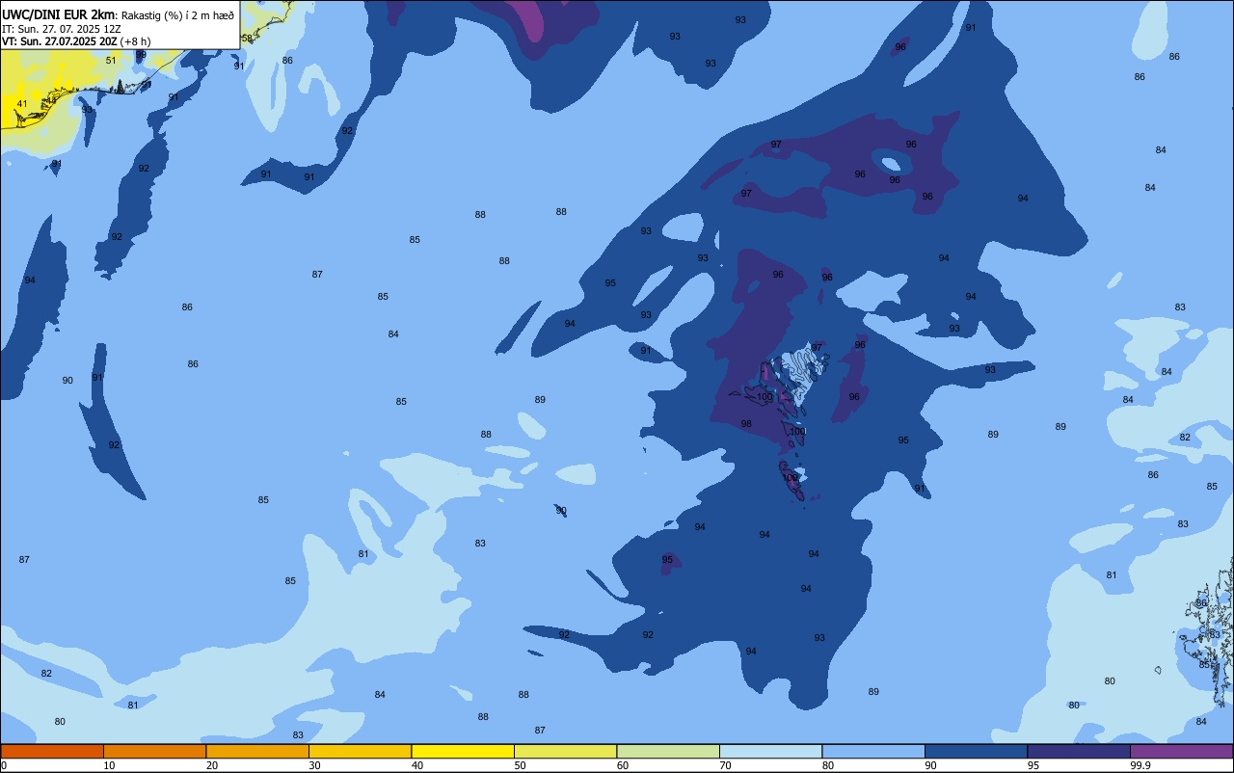The image size is (1234, 773).
Task: Click the legend tick label '50'
Action: point(520,765)
